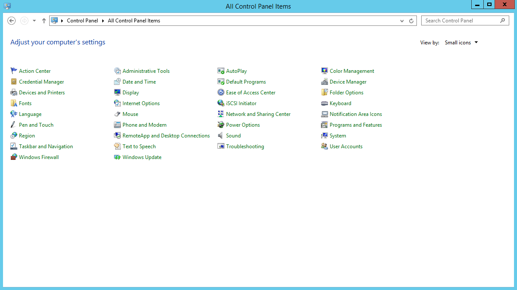This screenshot has height=290, width=517.
Task: Expand the chevron after Control Panel in breadcrumb
Action: coord(103,21)
